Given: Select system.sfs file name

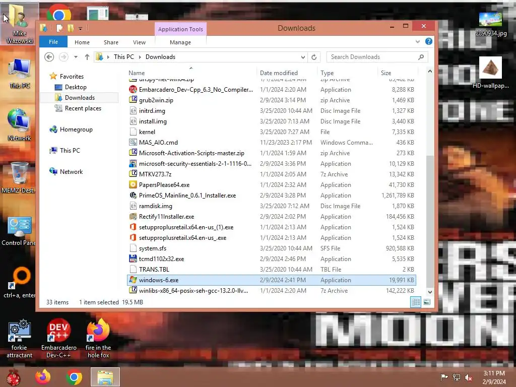Looking at the screenshot, I should click(x=152, y=248).
